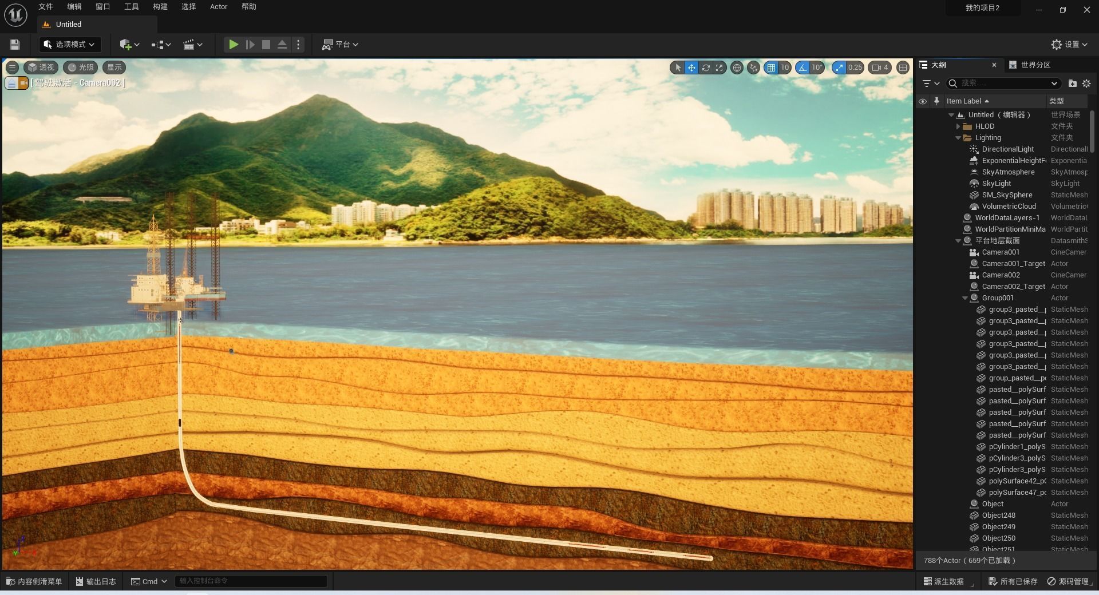Viewport: 1099px width, 595px height.
Task: Open the 内容侧滑菜单 content drawer
Action: (34, 581)
